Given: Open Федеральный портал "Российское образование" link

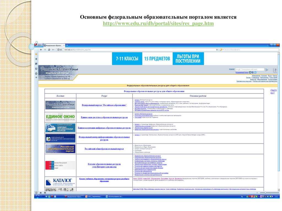Looking at the screenshot, I should click(104, 105).
